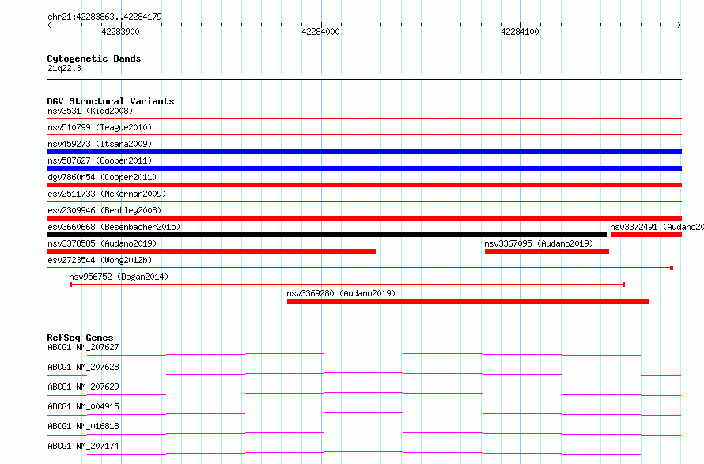Open the ABCG1|NM_016818 transcript label
This screenshot has width=704, height=464.
pos(84,426)
